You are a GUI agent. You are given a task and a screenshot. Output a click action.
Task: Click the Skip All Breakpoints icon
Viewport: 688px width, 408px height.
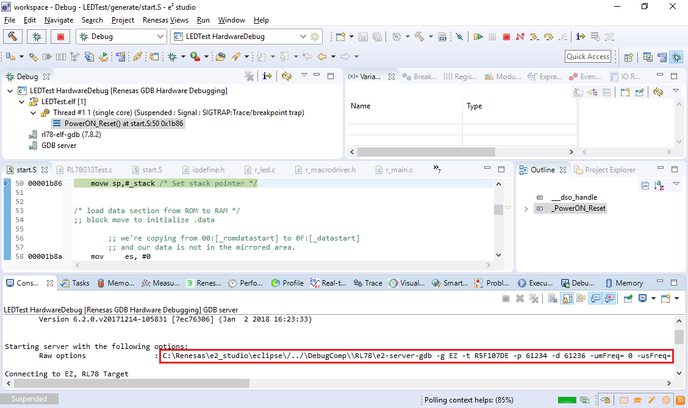click(x=459, y=37)
